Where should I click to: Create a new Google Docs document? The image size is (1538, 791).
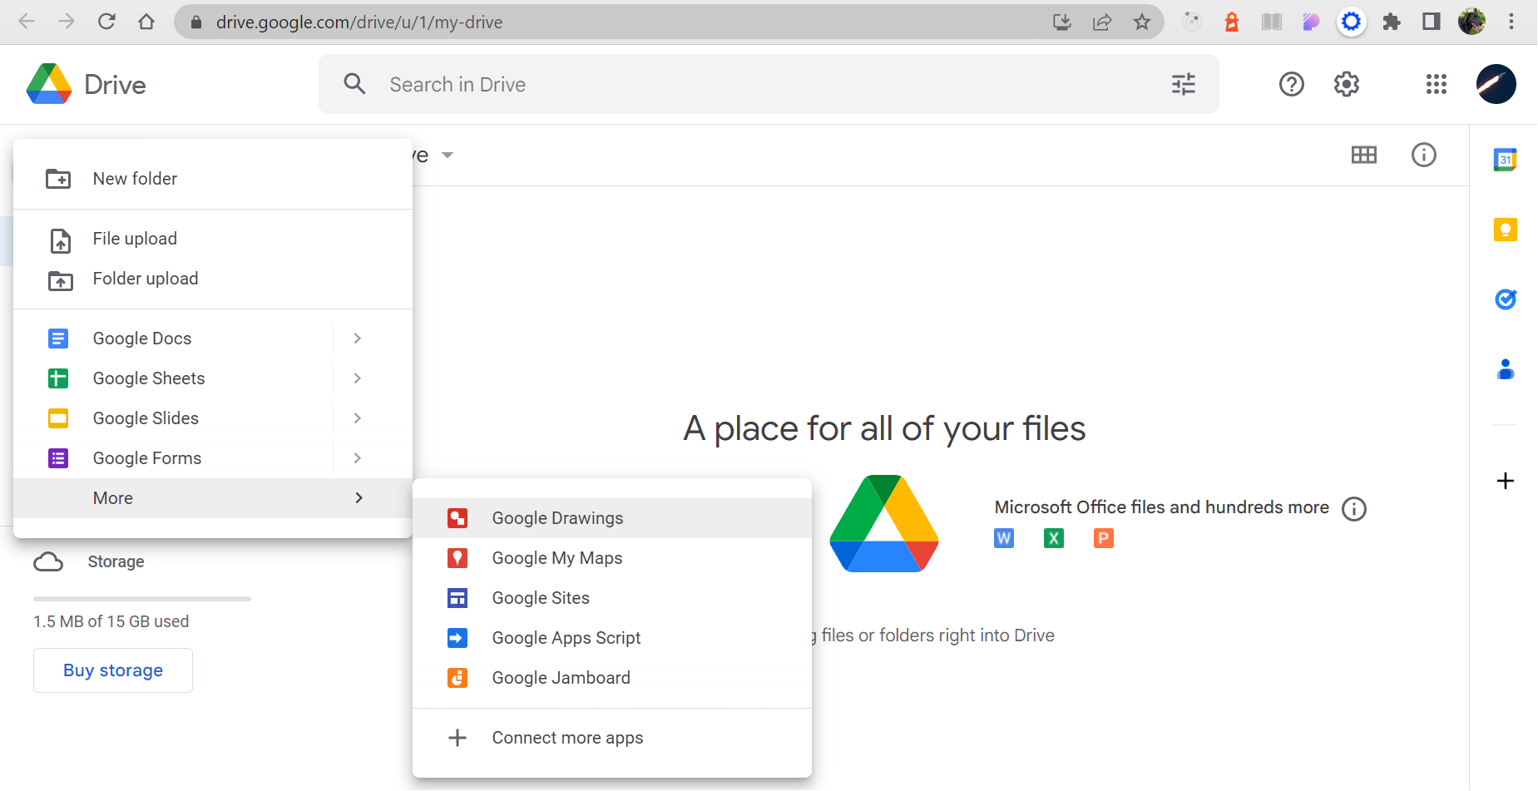point(173,339)
